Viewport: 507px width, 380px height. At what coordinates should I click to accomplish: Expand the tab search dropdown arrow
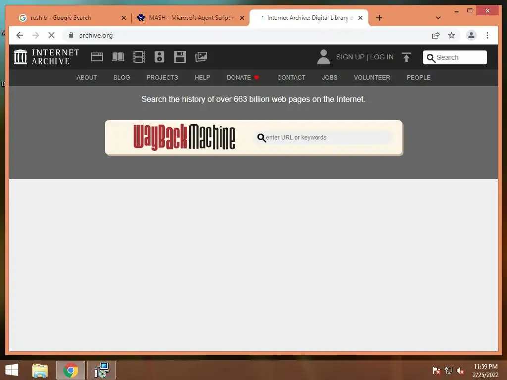(438, 18)
